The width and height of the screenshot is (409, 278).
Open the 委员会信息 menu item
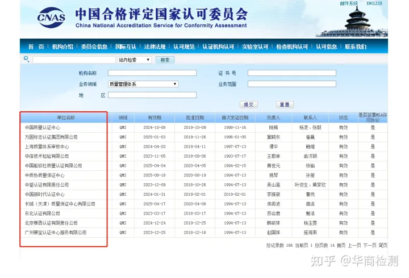(94, 47)
